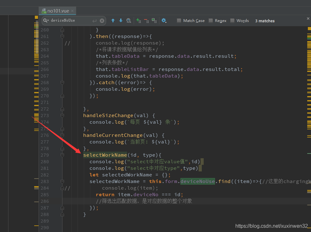Toggle fold marker at line 260

pos(62,30)
